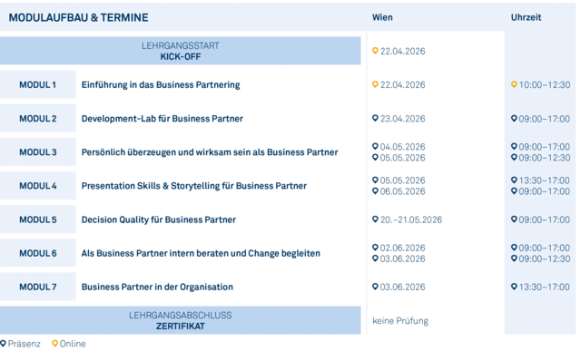Click the pin beside Modul 6's 09:00–17:00 time
This screenshot has width=581, height=351.
point(514,248)
